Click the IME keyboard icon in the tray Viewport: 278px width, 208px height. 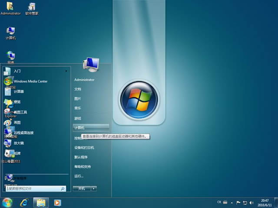225,202
